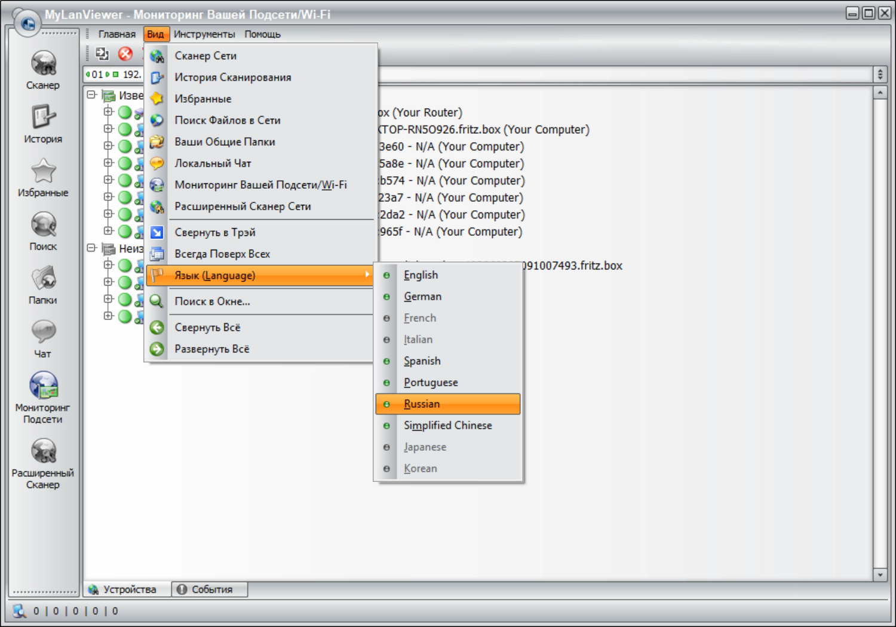Click the red stop icon in the toolbar
Viewport: 896px width, 627px height.
pos(125,54)
